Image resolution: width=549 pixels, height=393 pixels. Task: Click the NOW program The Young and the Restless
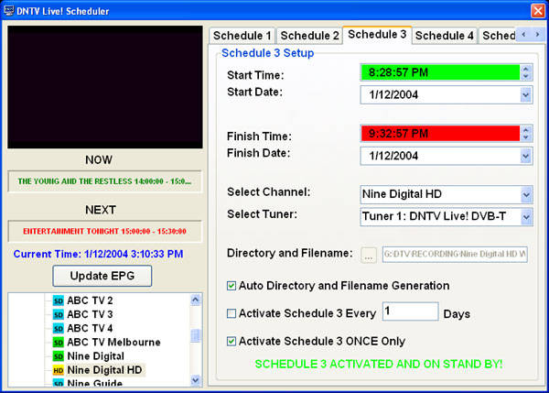click(104, 181)
